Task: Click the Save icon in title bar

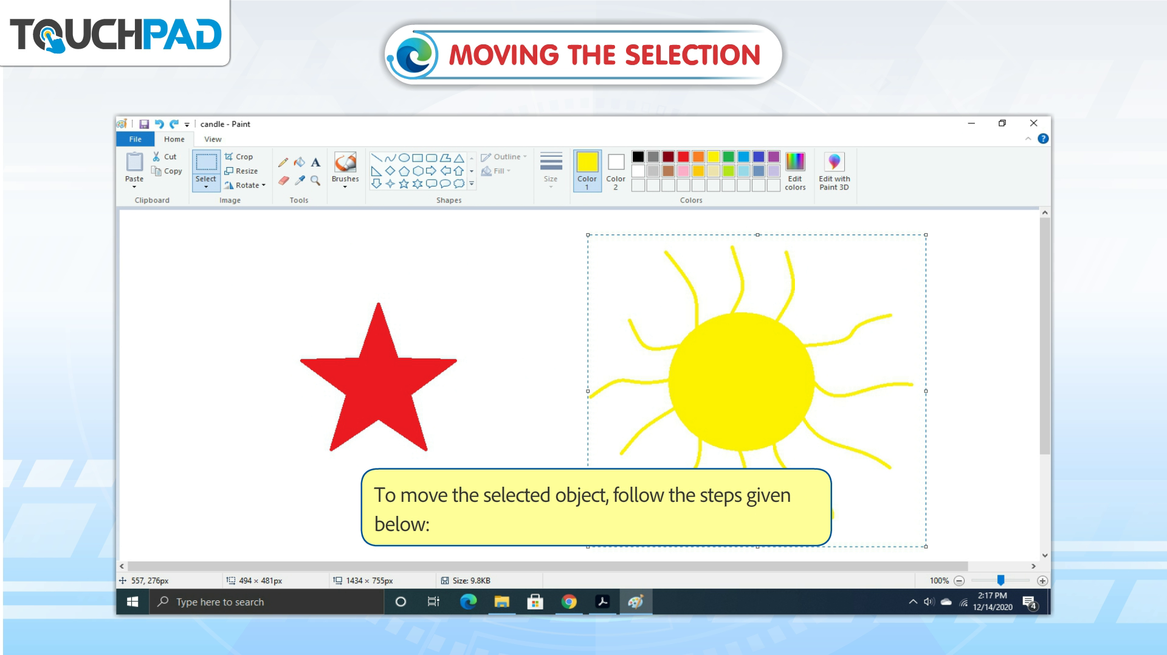Action: pos(144,124)
